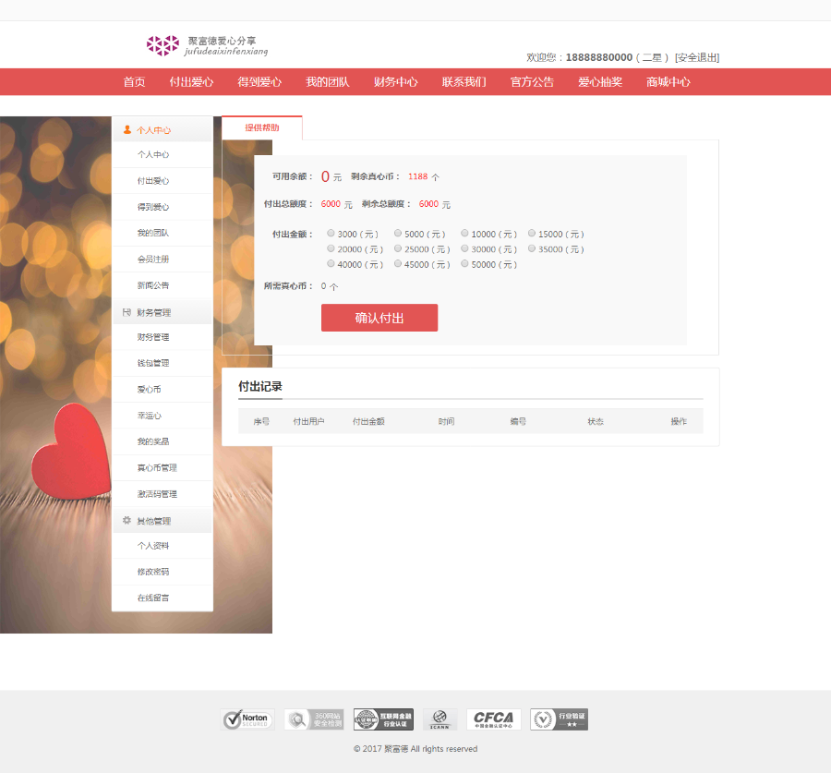Select the 35000 (元) amount option
The width and height of the screenshot is (831, 773).
pos(532,248)
